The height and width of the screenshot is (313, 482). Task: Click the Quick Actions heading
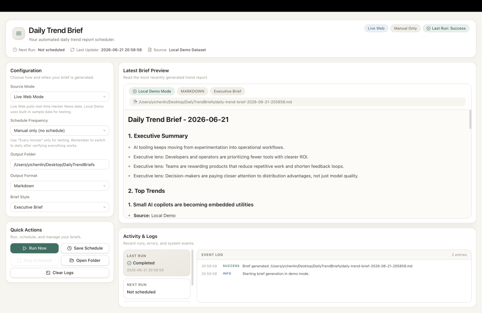point(26,230)
